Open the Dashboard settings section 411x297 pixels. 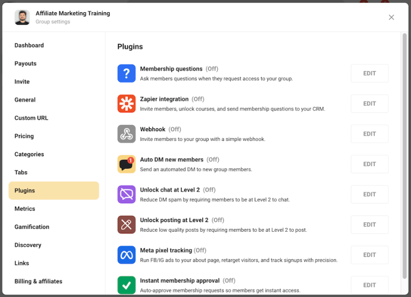(29, 45)
